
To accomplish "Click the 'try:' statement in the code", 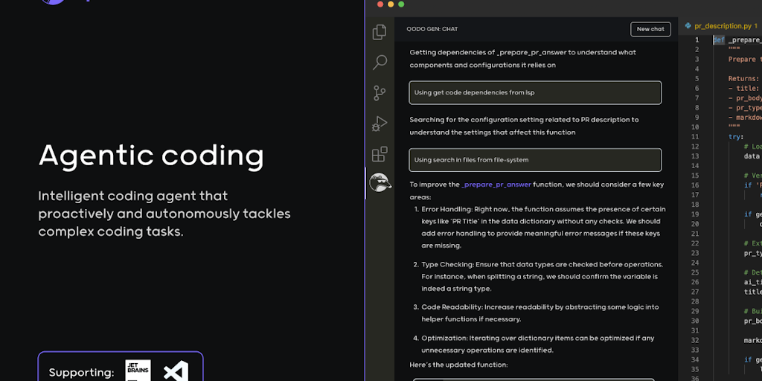I will 735,136.
